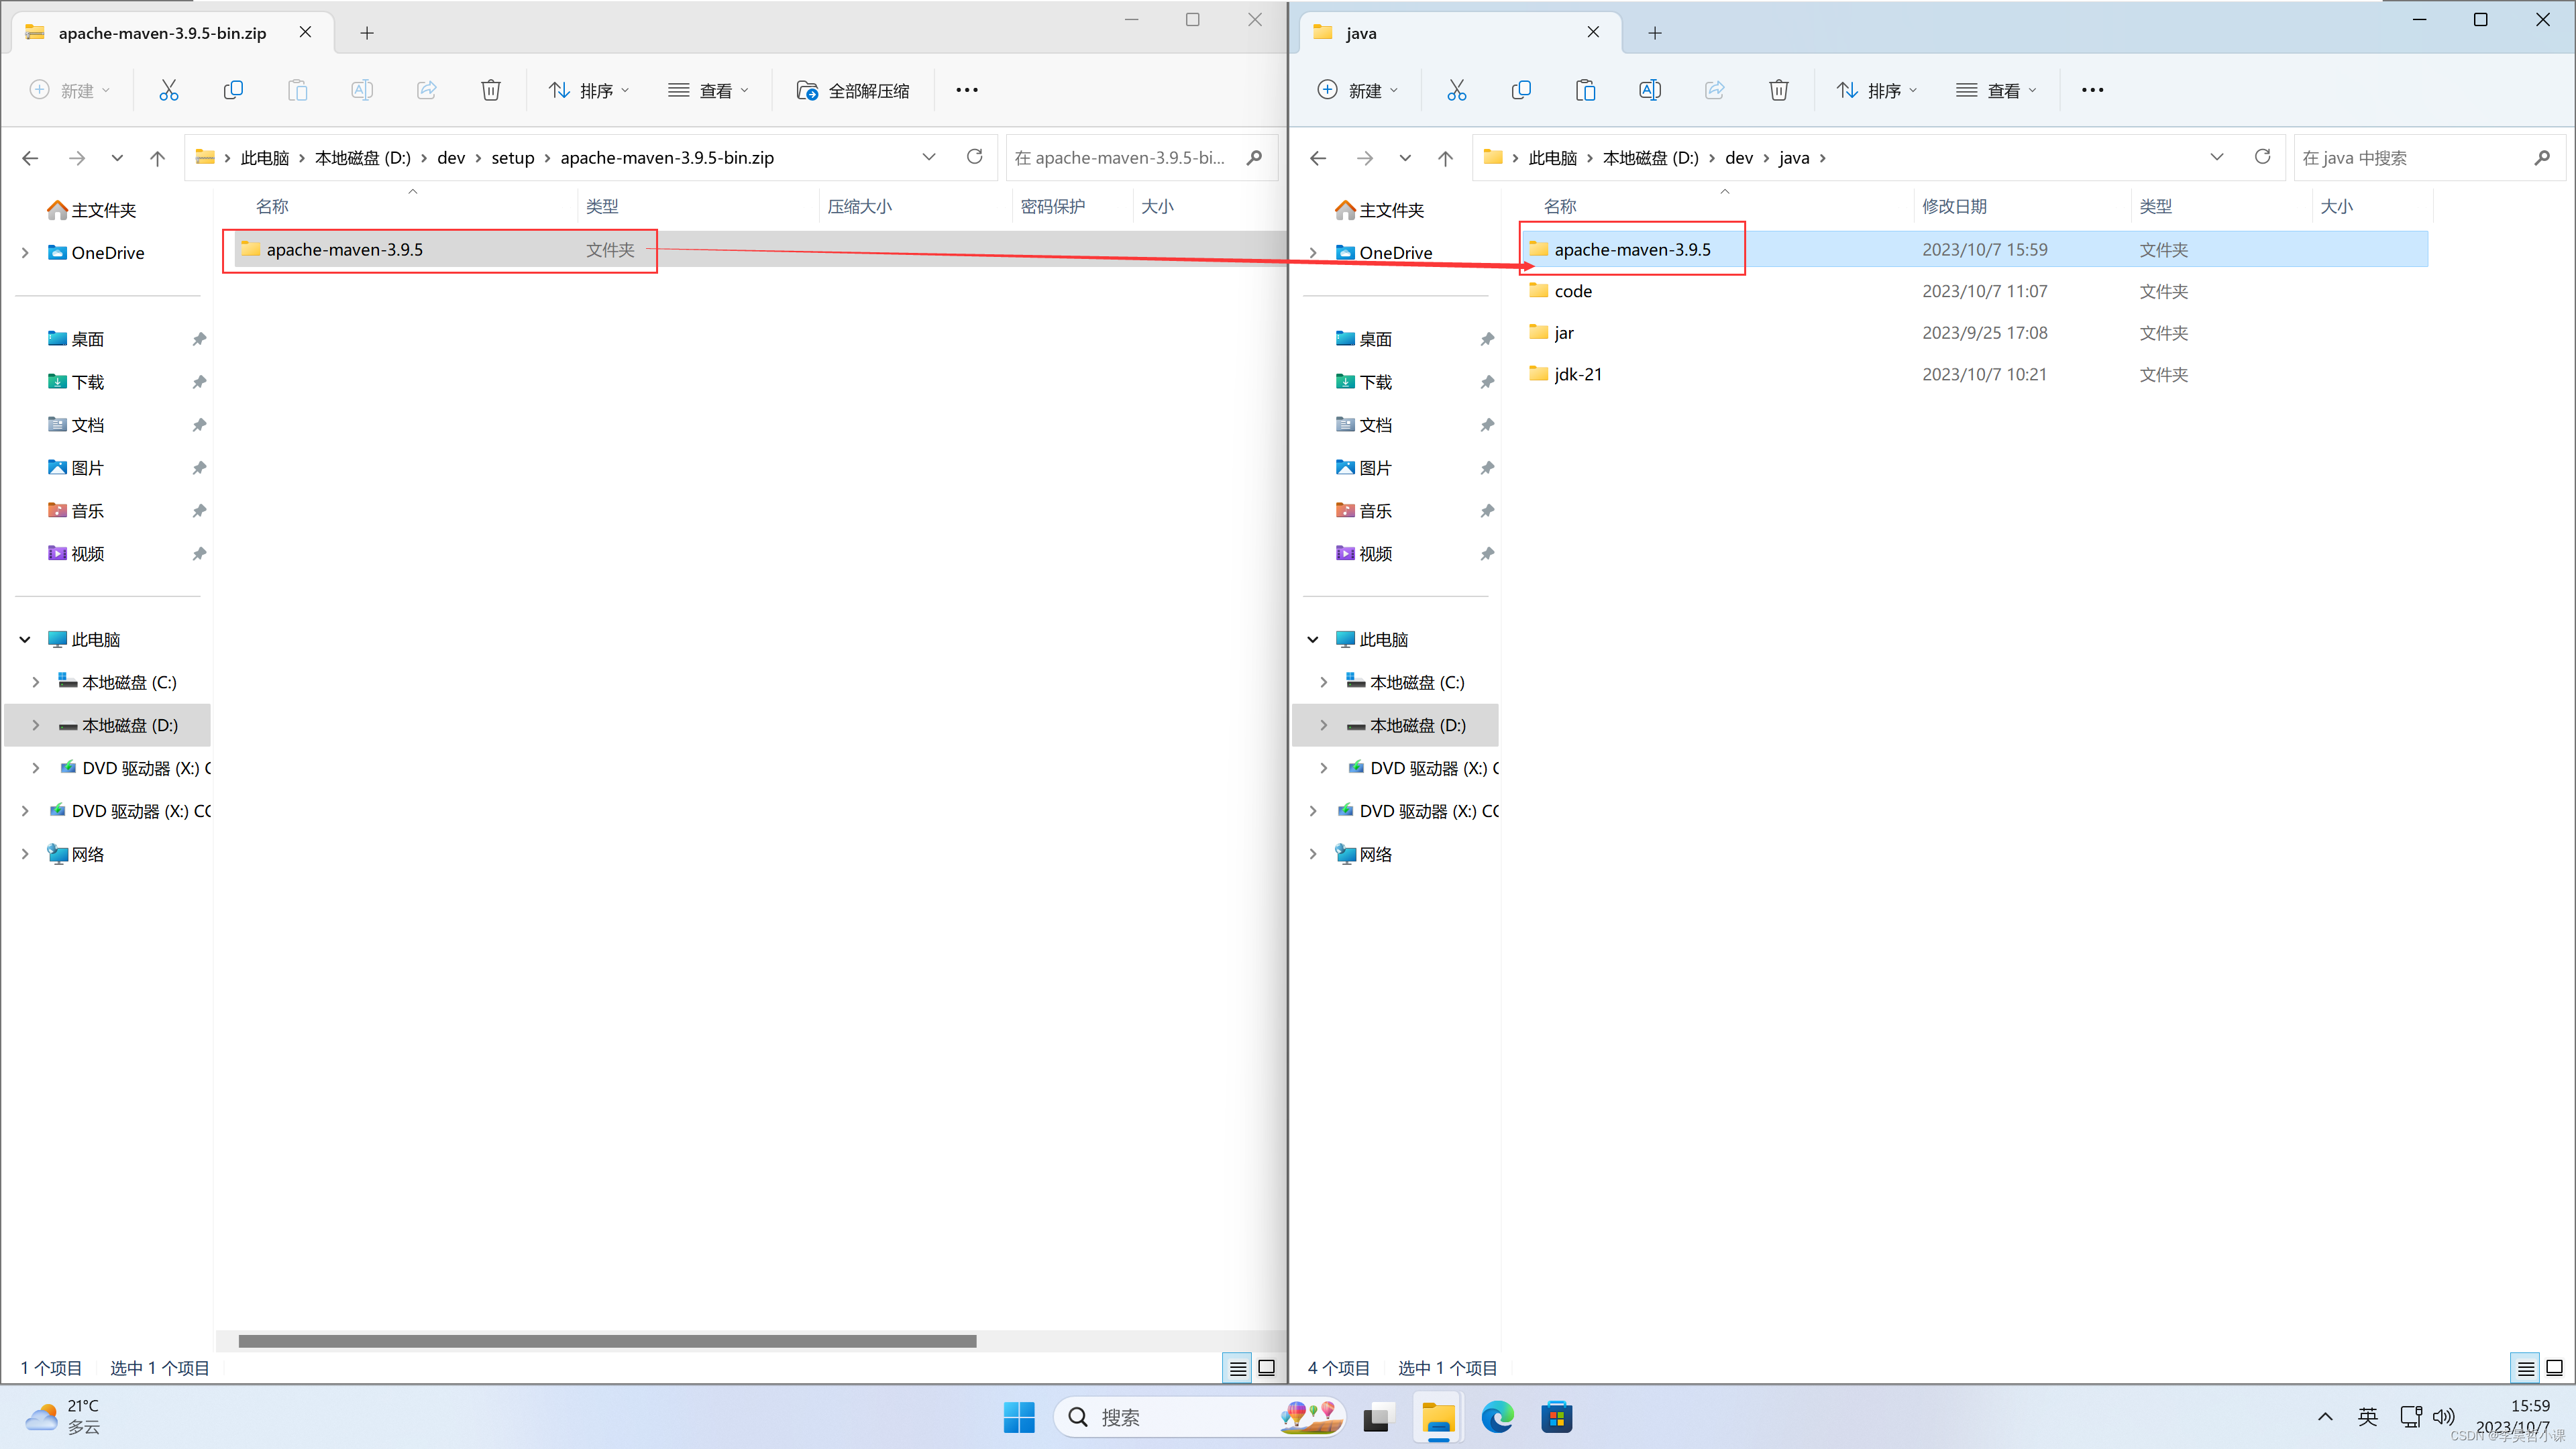Click Copy icon in zip window toolbar
2576x1449 pixels.
pos(233,90)
